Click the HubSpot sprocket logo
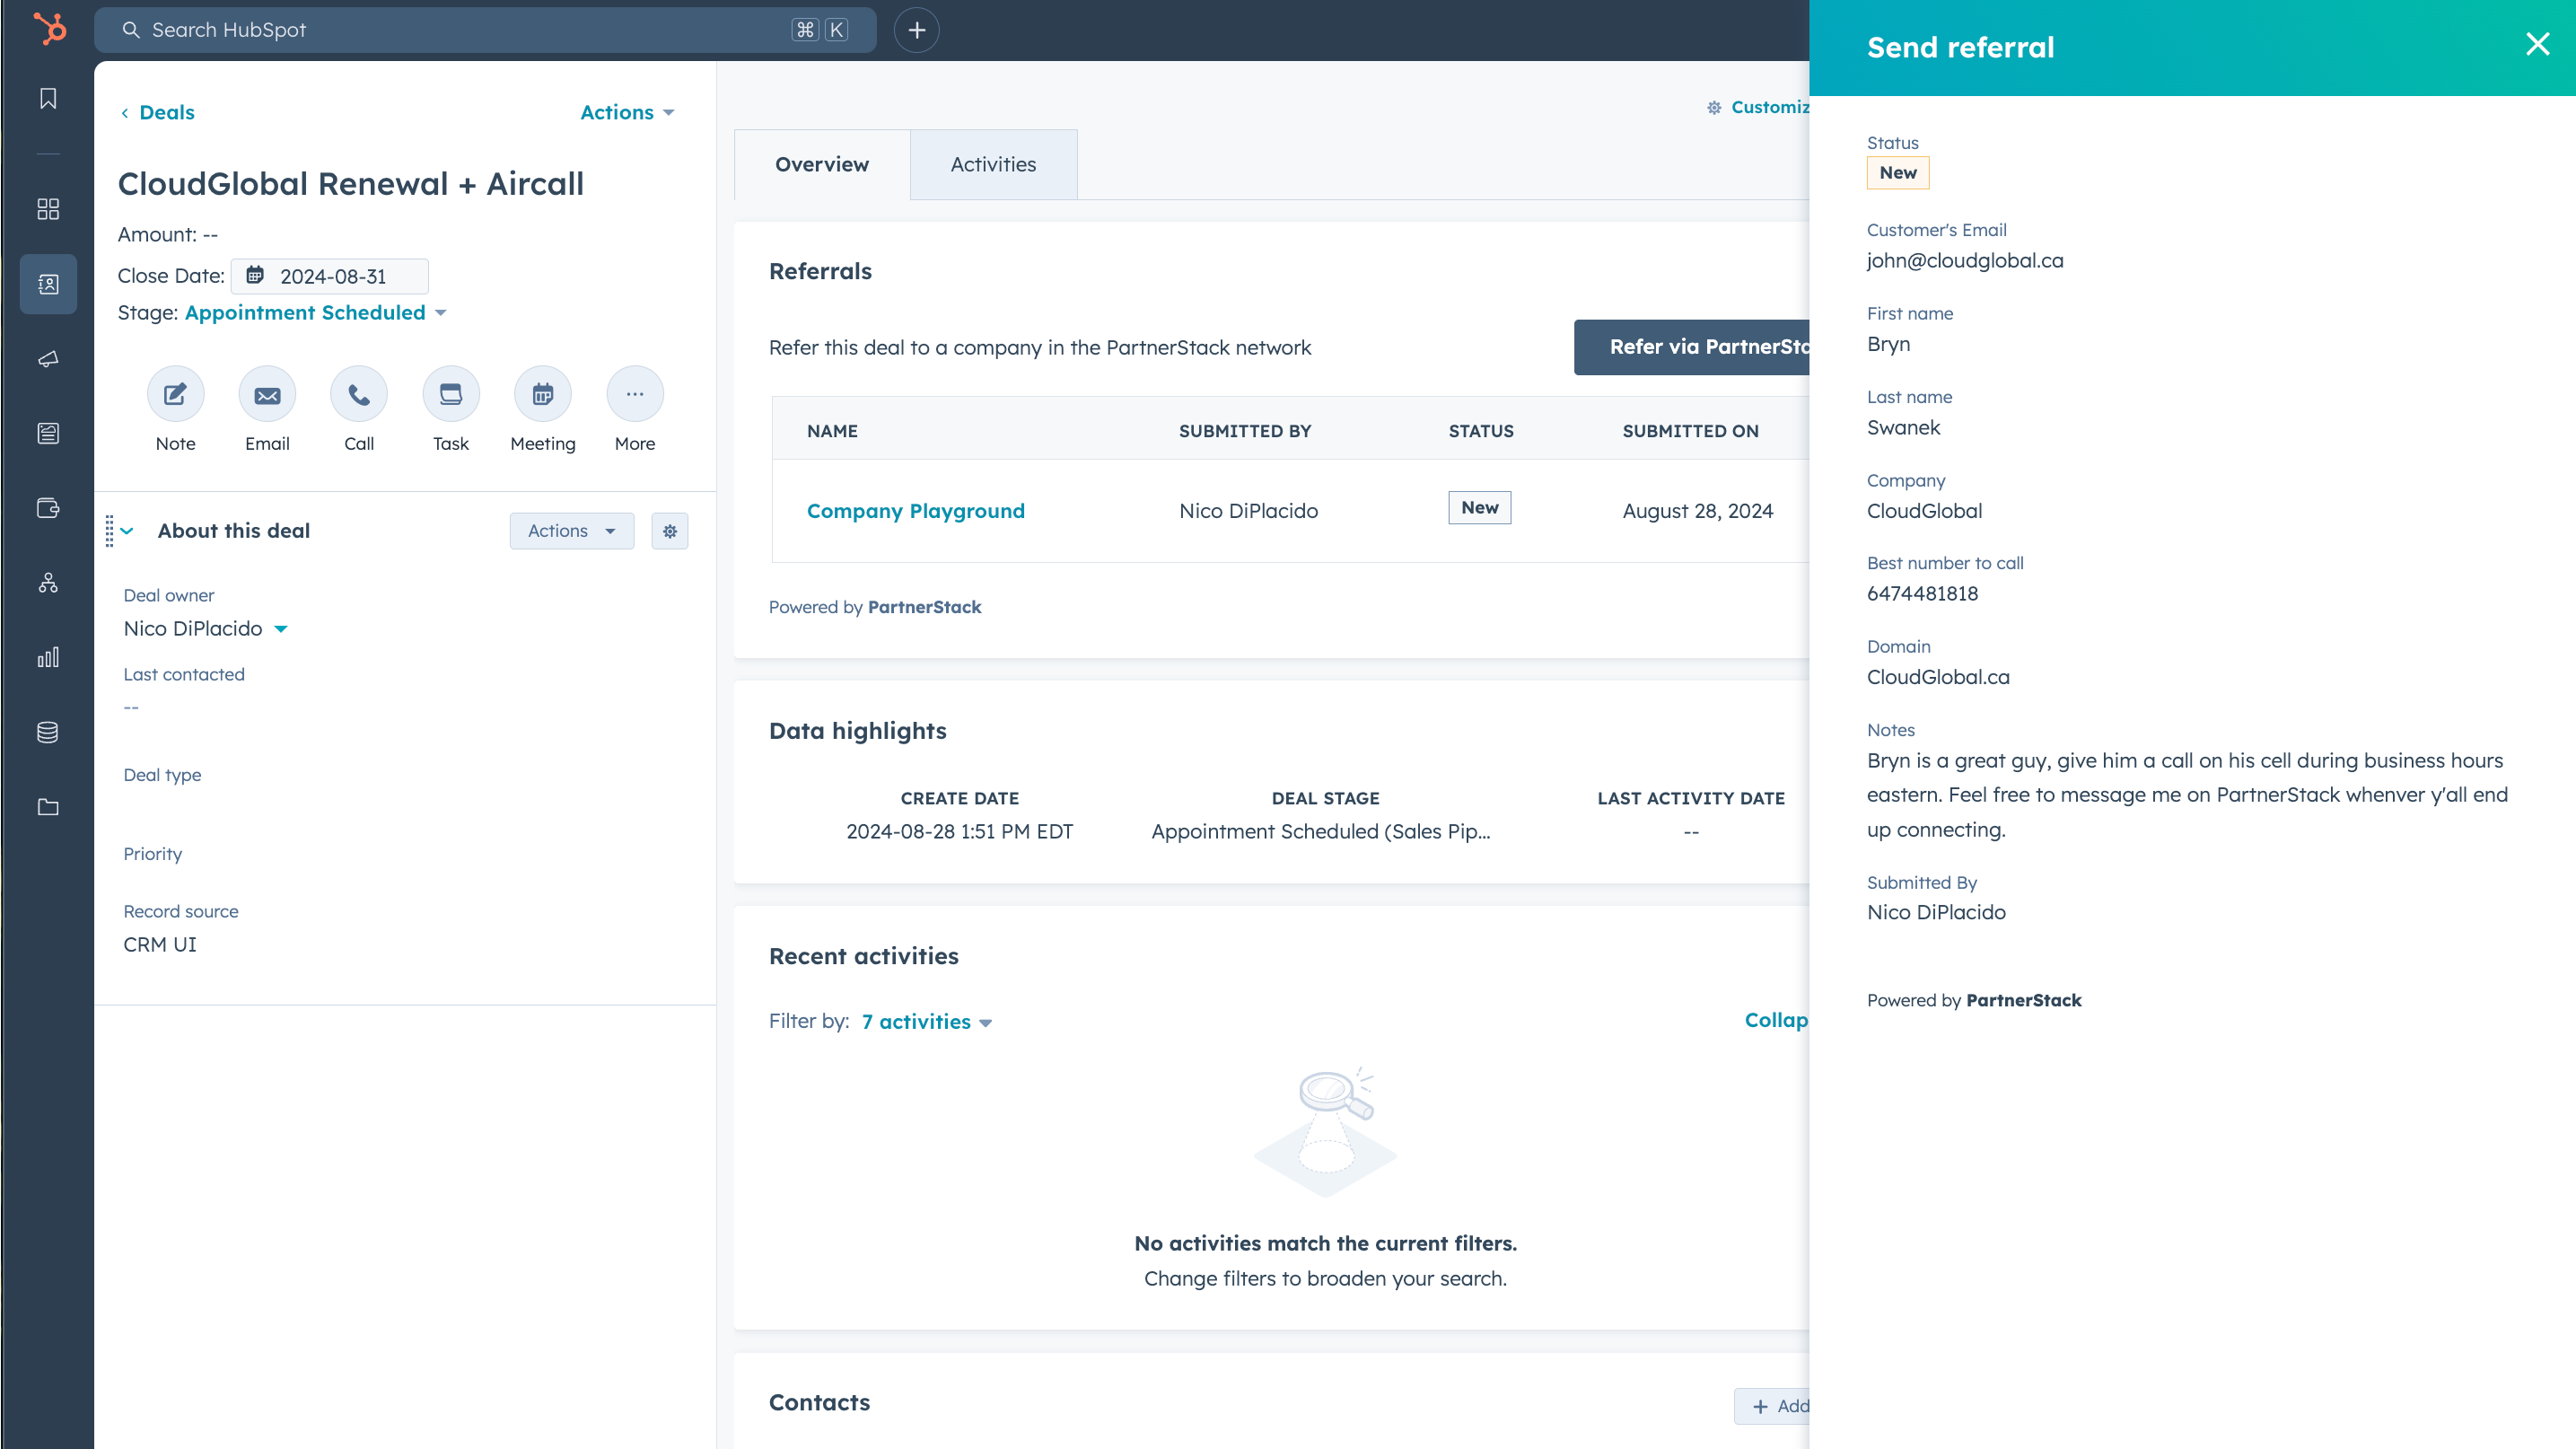The width and height of the screenshot is (2576, 1449). [x=49, y=28]
